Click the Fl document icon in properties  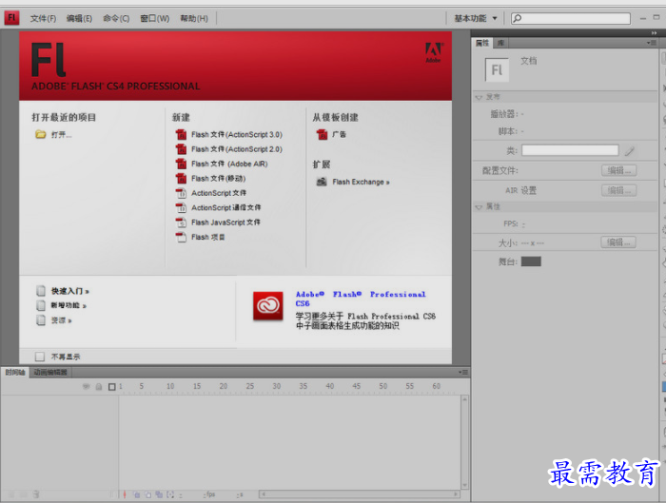[x=497, y=69]
